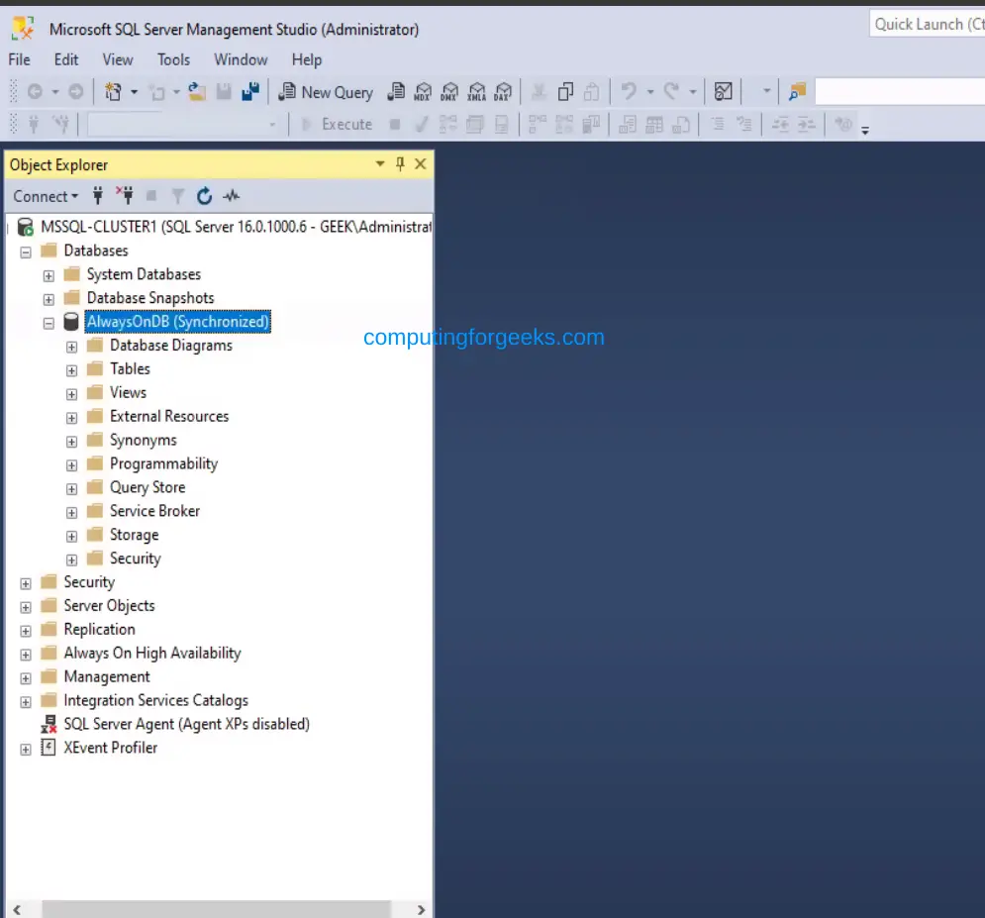Click SQL Server Agent (Agent XPs disabled) label
The height and width of the screenshot is (918, 985).
coord(186,724)
